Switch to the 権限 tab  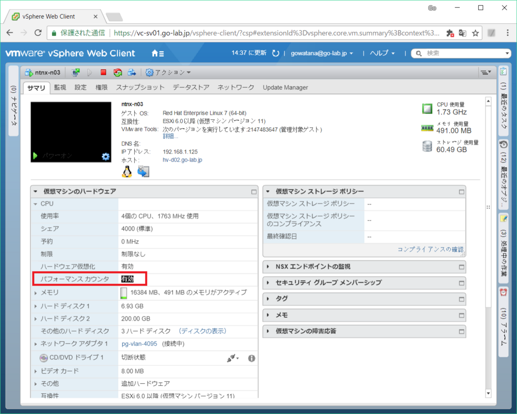pos(101,88)
